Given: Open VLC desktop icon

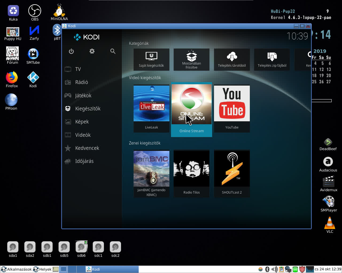Looking at the screenshot, I should (330, 225).
